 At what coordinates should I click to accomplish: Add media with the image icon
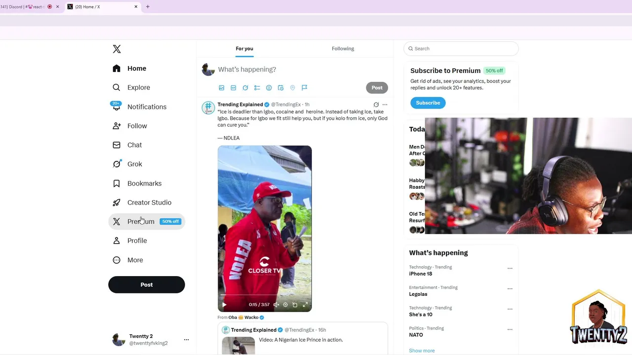coord(222,88)
